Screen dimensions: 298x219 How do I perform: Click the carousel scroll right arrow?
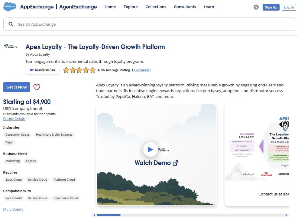pos(286,215)
